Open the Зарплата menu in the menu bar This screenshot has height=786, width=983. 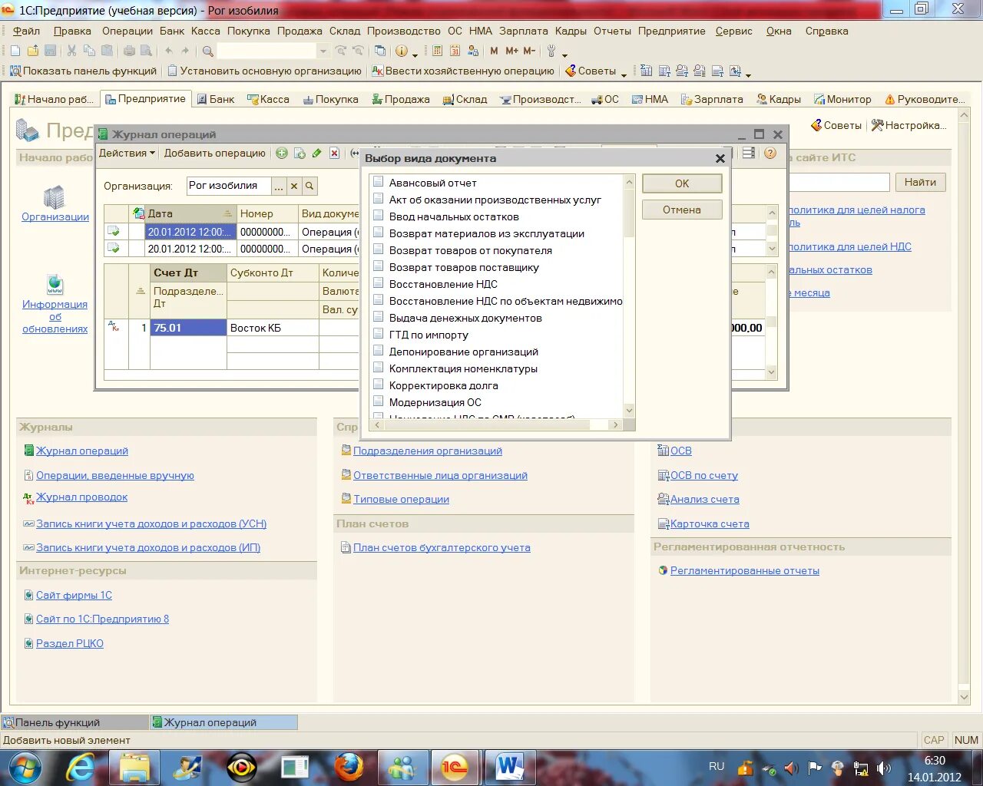pyautogui.click(x=524, y=31)
